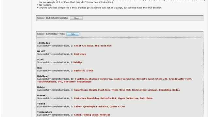Click the 'Spoiler: Old School Examples' label
The width and height of the screenshot is (209, 117).
tap(53, 18)
